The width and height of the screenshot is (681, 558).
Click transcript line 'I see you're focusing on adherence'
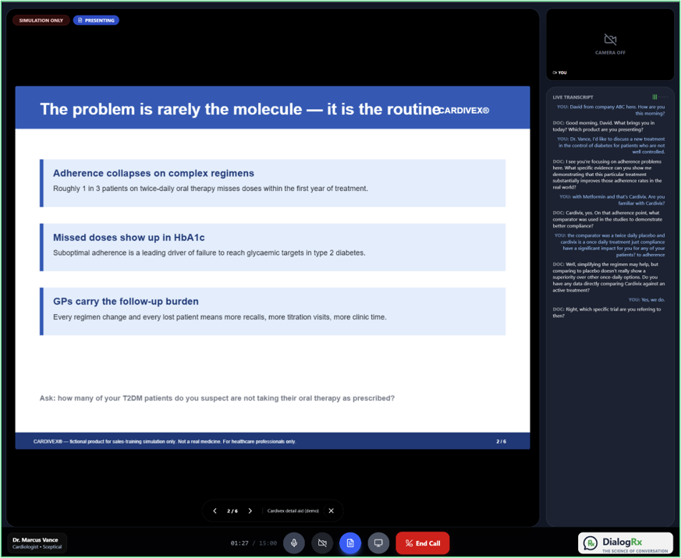pyautogui.click(x=607, y=174)
